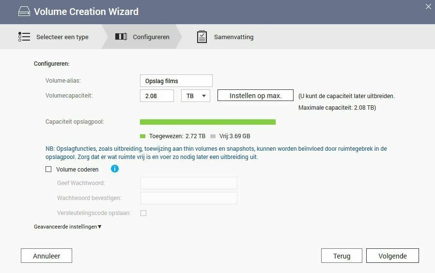This screenshot has width=435, height=273.
Task: Click the Instellen op max. button
Action: pos(255,95)
